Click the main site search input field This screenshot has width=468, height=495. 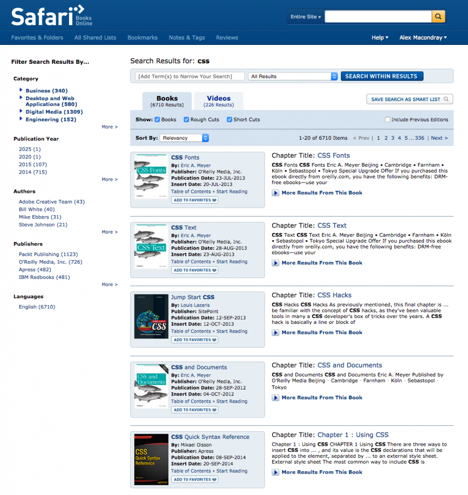click(378, 16)
